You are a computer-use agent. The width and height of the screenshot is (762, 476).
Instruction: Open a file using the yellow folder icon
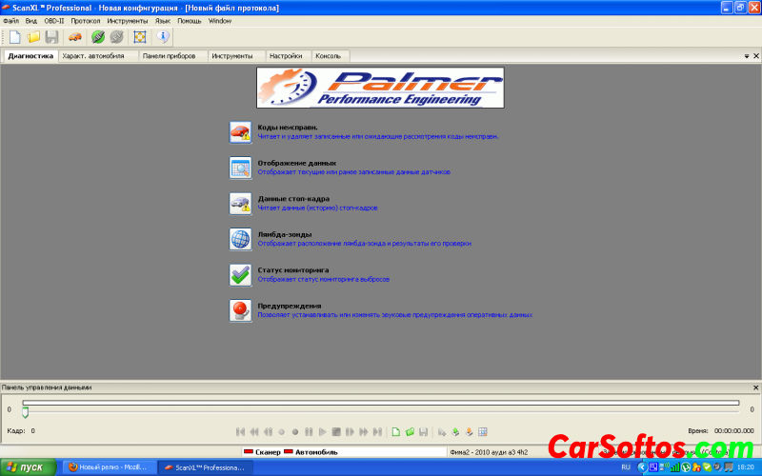[x=33, y=37]
